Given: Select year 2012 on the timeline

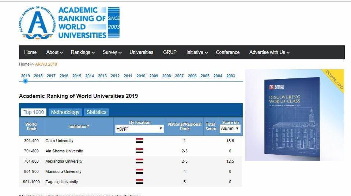Looking at the screenshot, I should pos(115,76).
